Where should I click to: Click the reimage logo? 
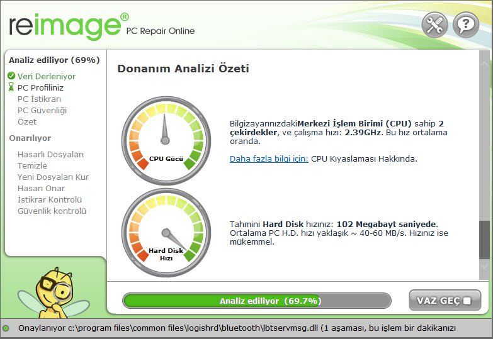click(x=69, y=26)
